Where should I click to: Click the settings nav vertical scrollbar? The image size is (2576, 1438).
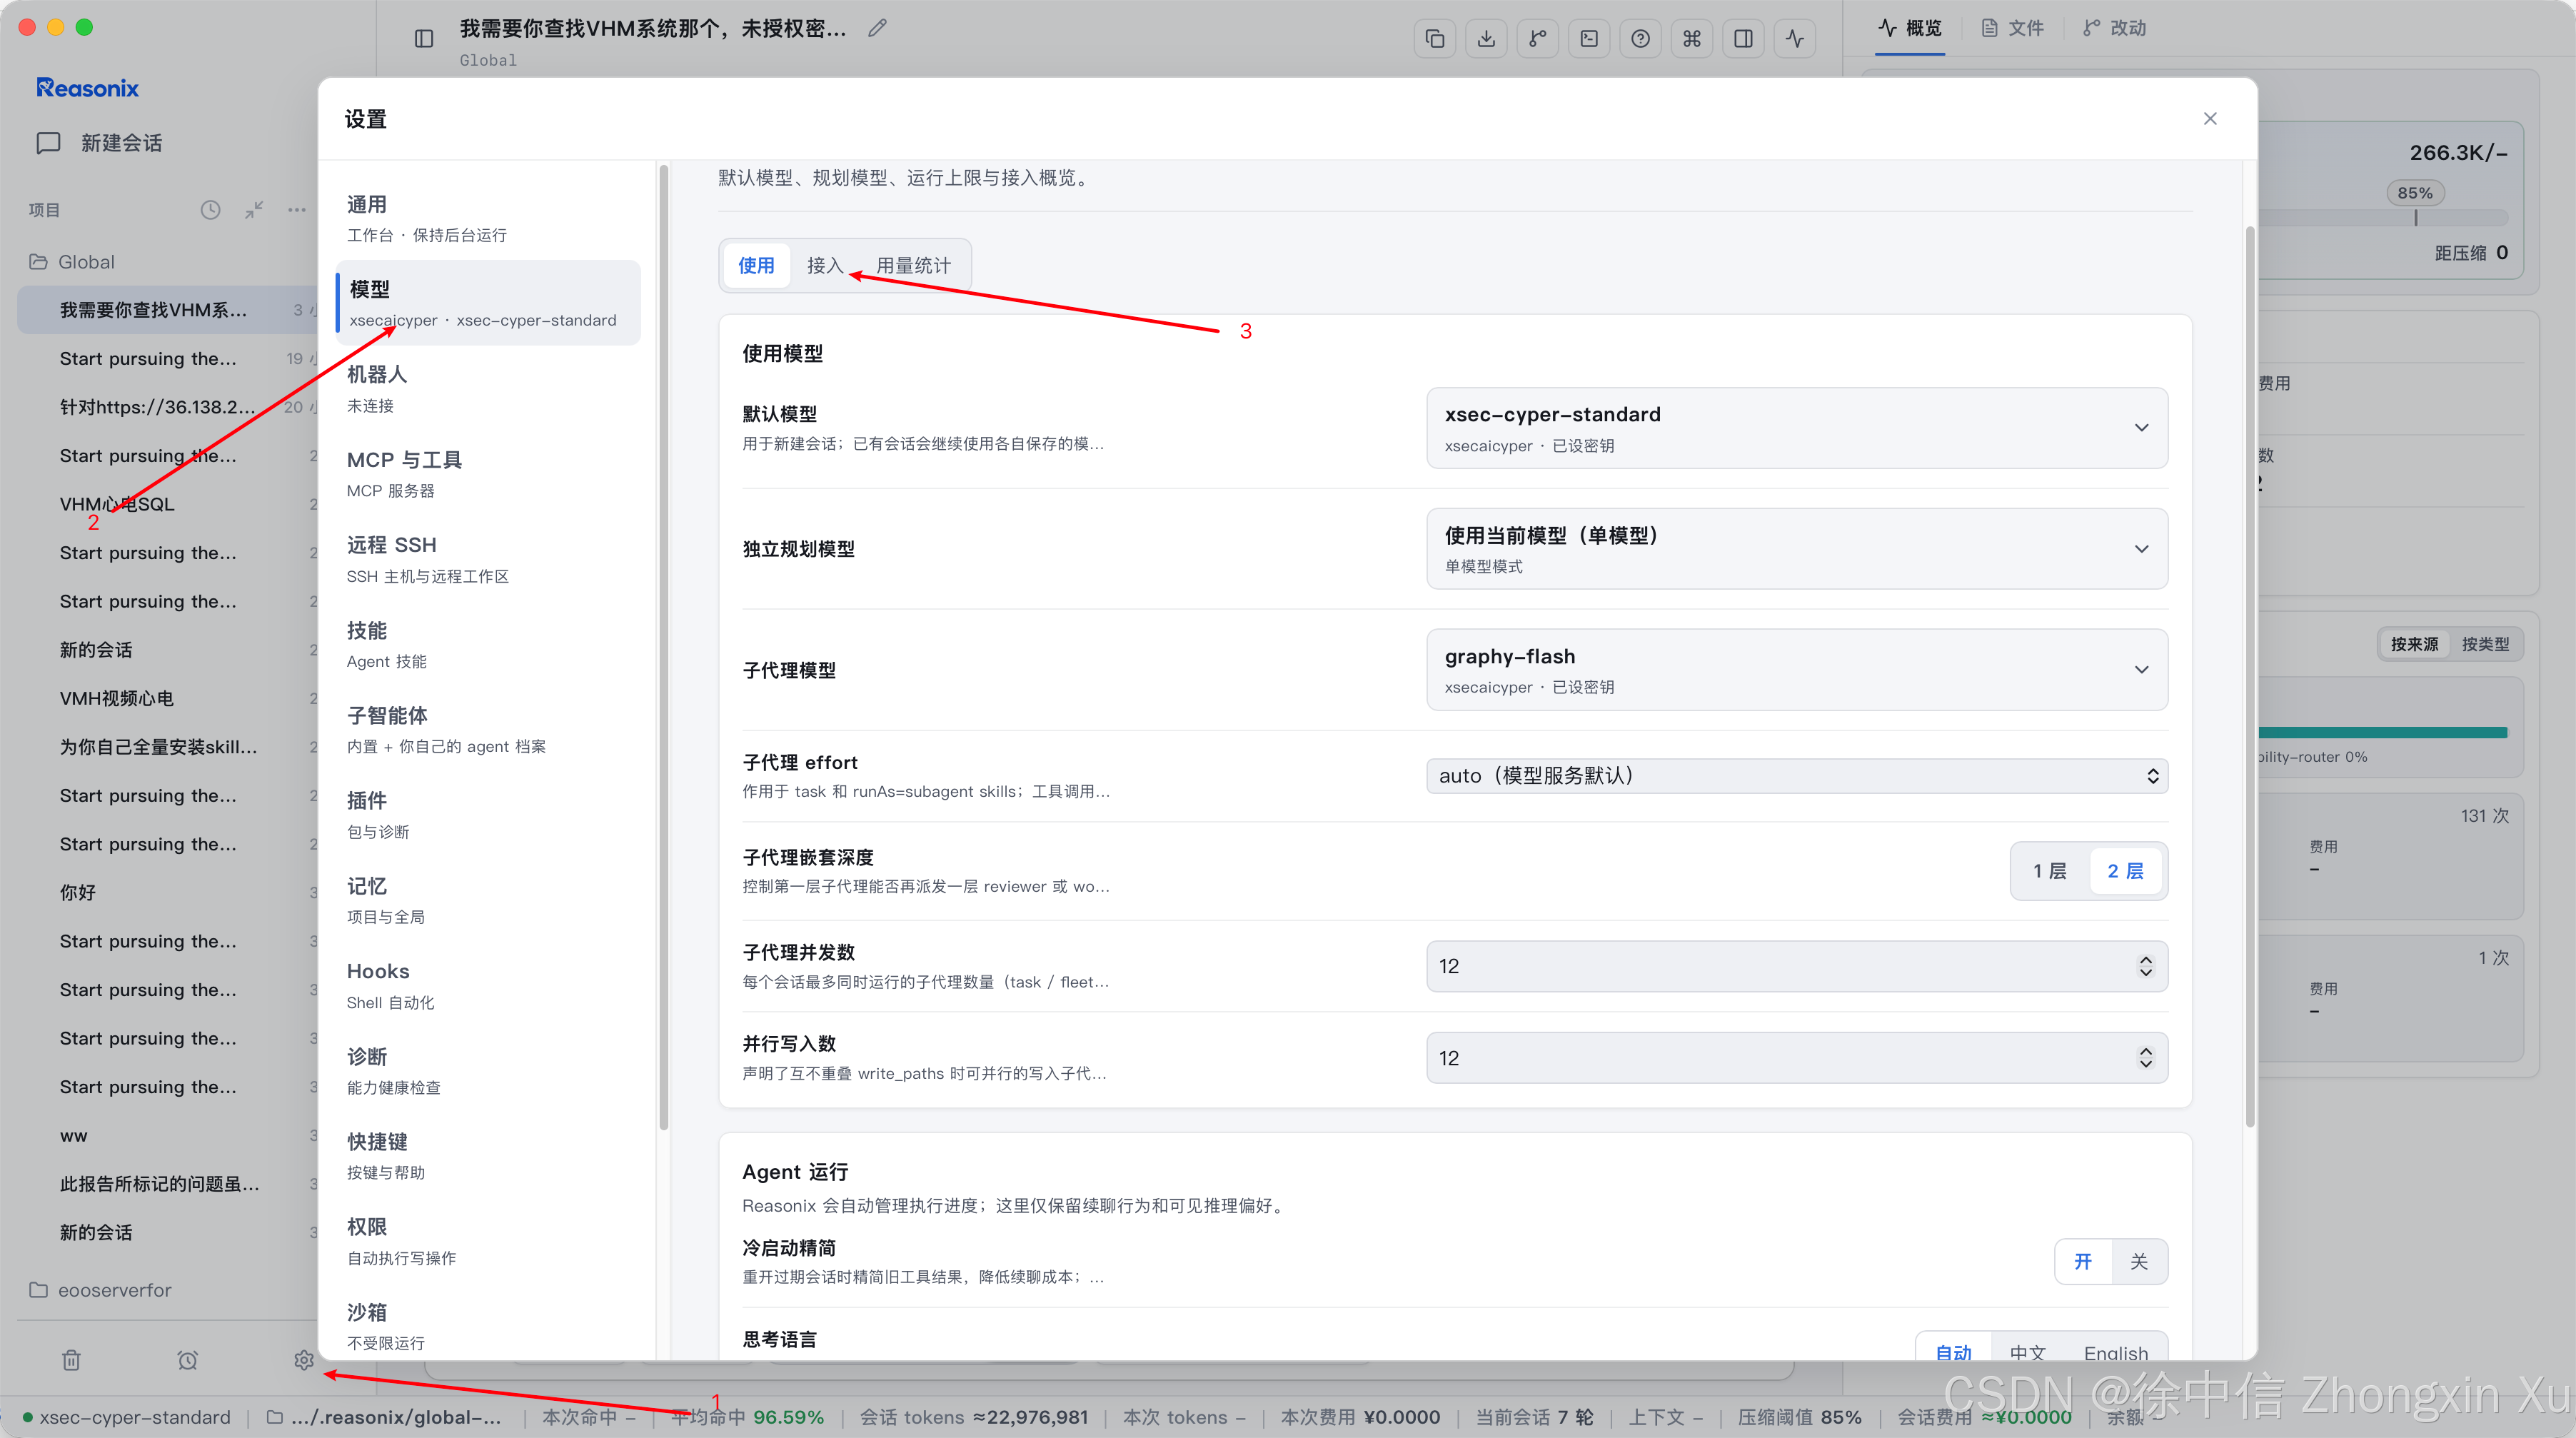click(663, 650)
